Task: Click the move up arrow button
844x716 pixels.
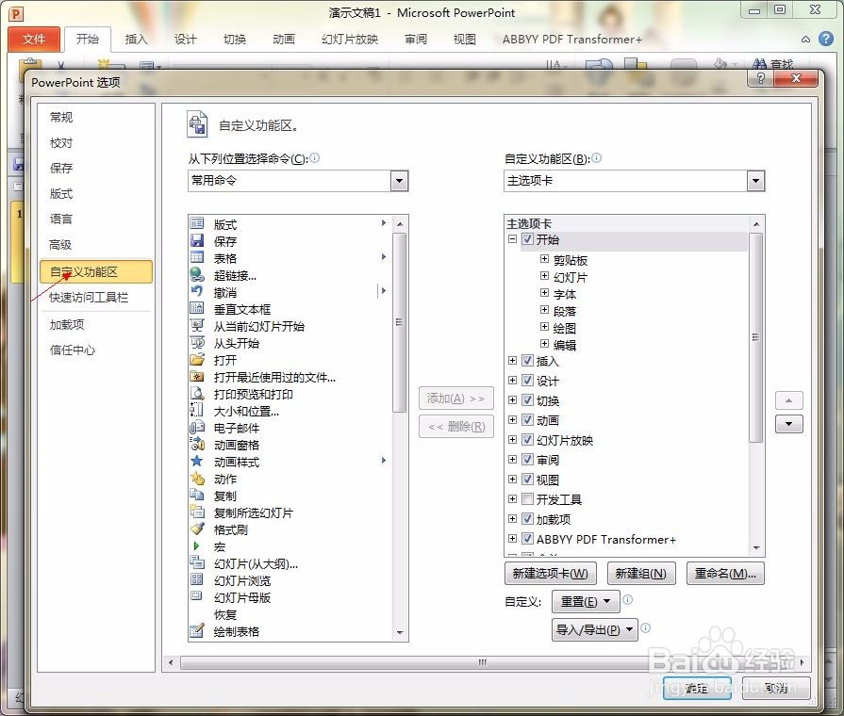Action: click(x=788, y=400)
